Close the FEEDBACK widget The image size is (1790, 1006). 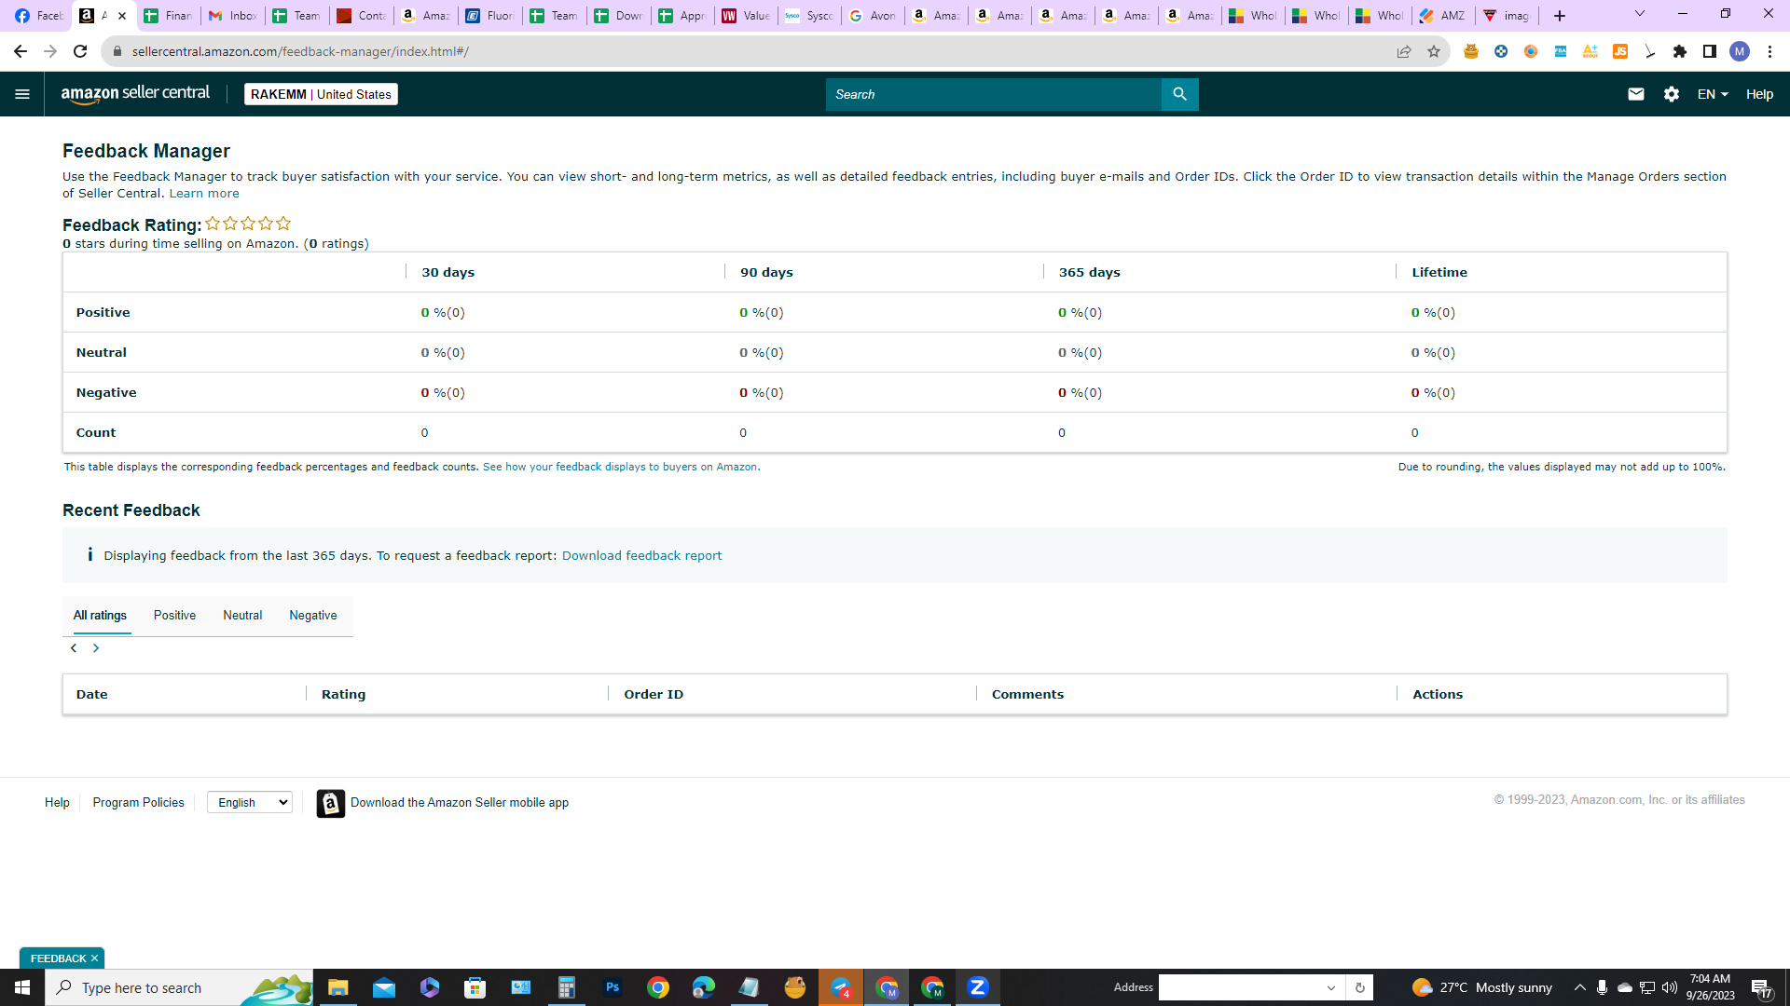click(94, 958)
